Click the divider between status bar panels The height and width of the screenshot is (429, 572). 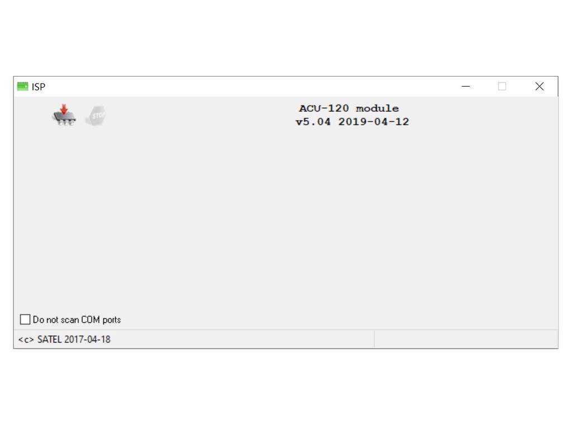374,339
